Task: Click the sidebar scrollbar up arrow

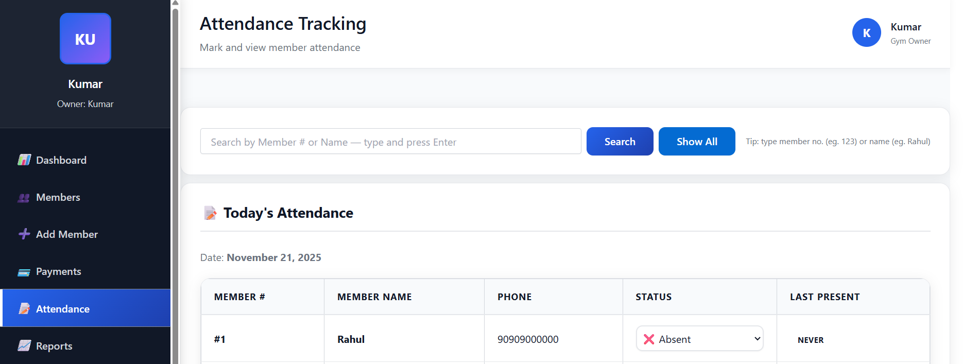Action: click(175, 3)
